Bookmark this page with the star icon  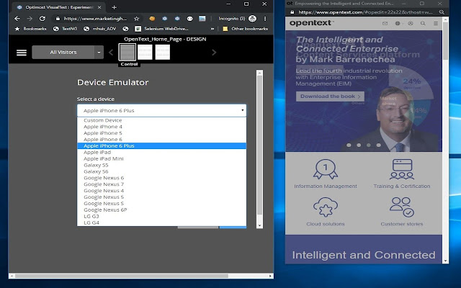click(x=136, y=19)
